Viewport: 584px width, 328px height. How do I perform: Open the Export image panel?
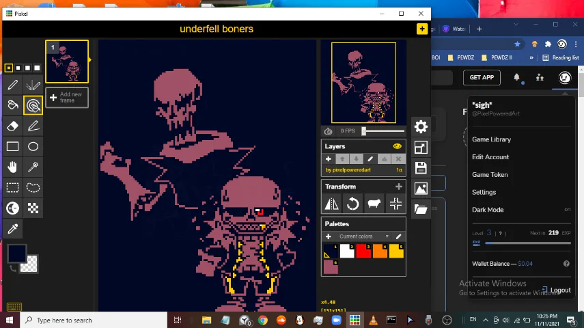pos(421,189)
